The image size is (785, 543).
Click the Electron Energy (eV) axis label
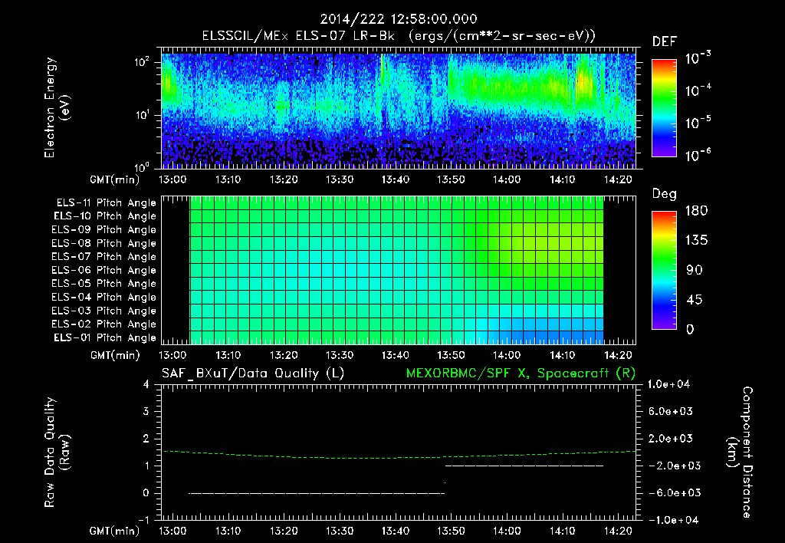coord(57,107)
